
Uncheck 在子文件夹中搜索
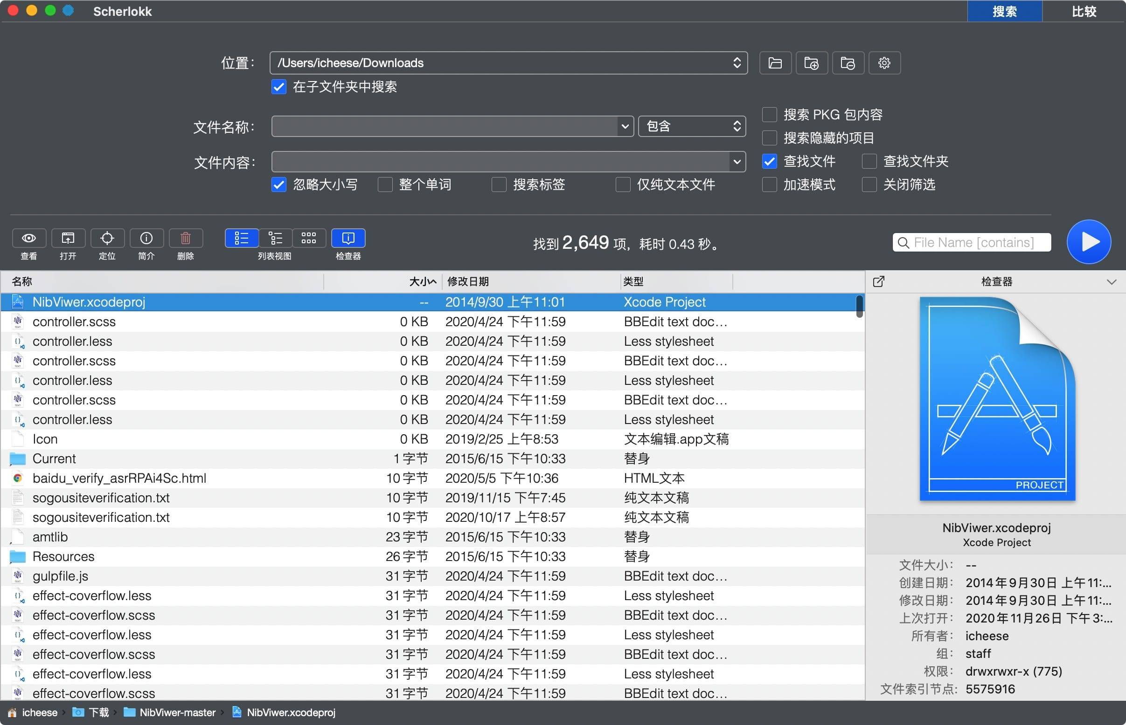tap(278, 87)
